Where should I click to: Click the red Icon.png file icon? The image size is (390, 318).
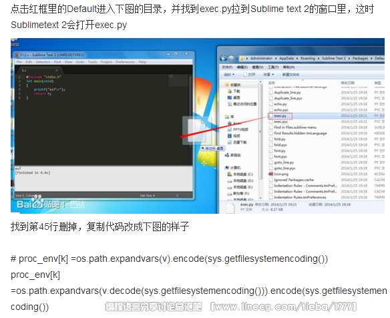271,174
